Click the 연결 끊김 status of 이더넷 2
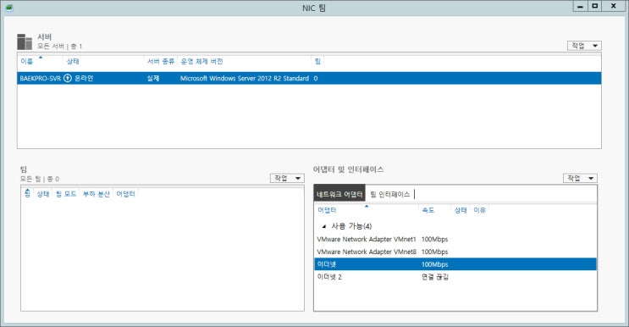Image resolution: width=629 pixels, height=327 pixels. (x=435, y=277)
